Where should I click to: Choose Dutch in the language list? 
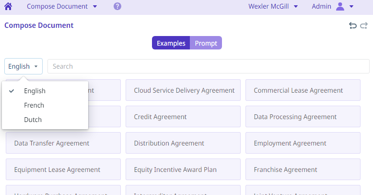[33, 120]
